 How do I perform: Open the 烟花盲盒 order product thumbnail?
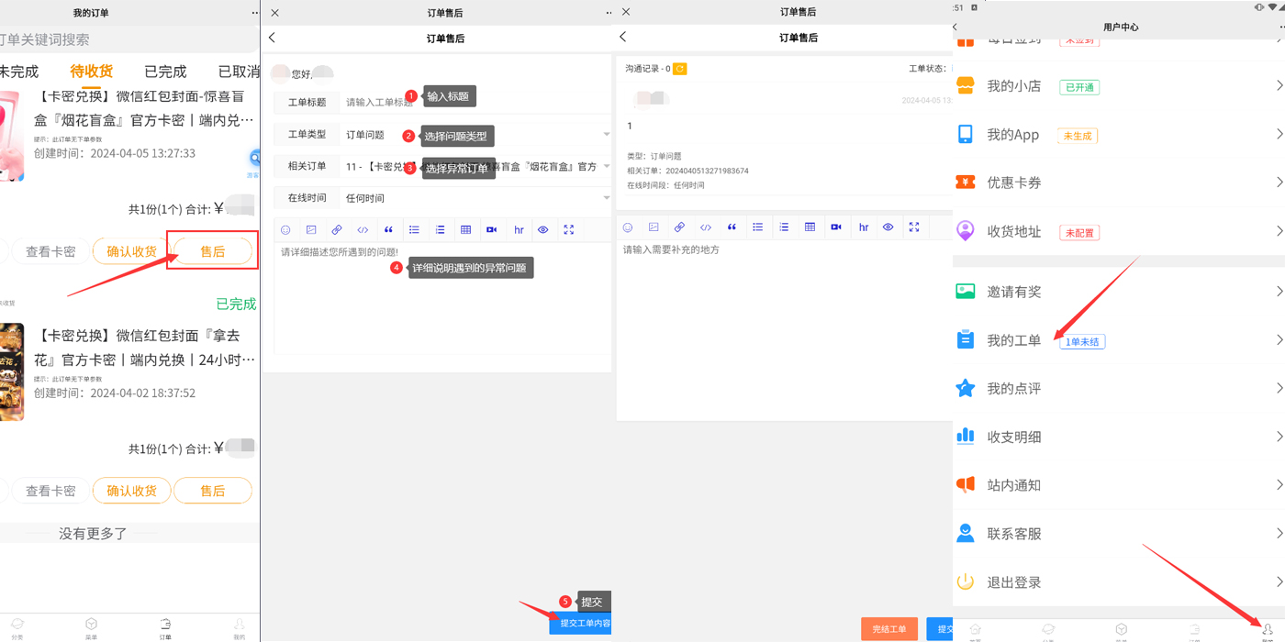coord(11,136)
